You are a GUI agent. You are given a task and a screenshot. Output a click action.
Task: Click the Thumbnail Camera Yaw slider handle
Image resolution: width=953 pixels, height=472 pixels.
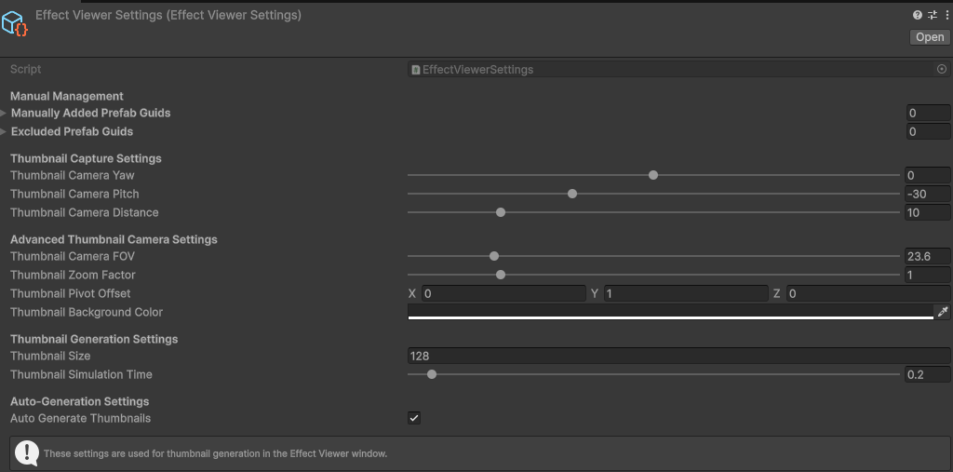653,175
